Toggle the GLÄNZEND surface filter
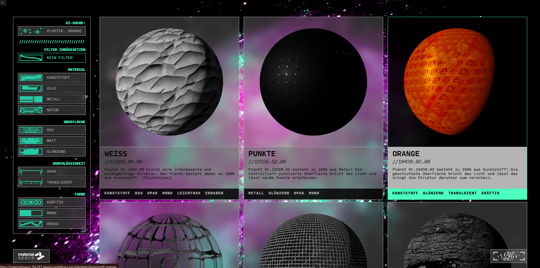540x268 pixels. click(52, 152)
